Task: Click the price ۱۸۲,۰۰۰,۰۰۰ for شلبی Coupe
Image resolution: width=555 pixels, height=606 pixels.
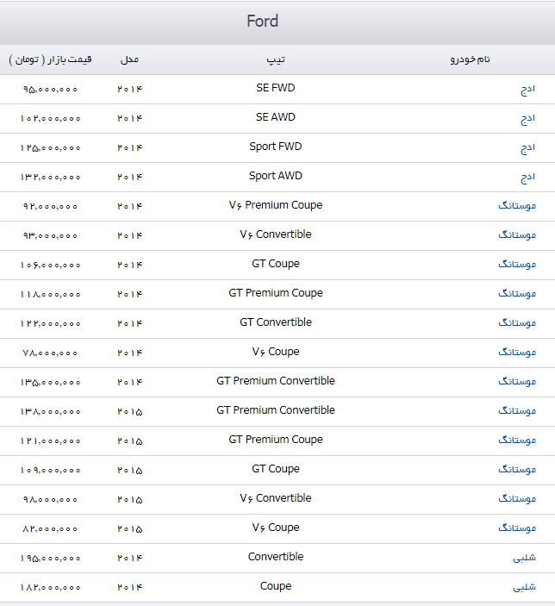Action: point(50,588)
